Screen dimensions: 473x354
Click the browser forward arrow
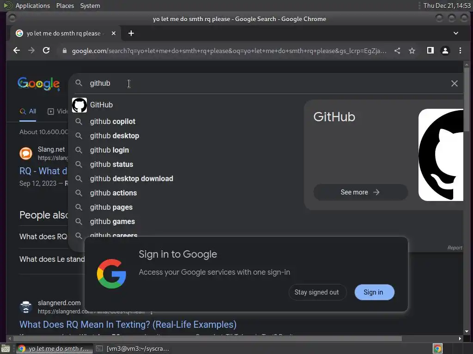tap(31, 50)
